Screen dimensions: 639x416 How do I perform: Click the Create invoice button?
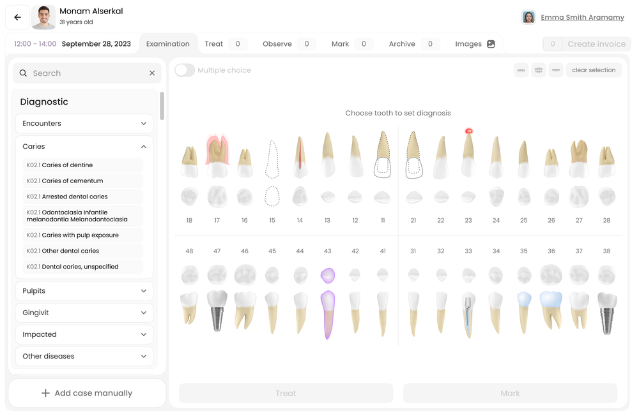click(x=587, y=44)
